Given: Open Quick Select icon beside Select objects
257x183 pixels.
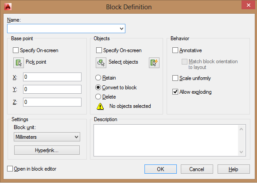Looking at the screenshot, I should click(x=154, y=63).
